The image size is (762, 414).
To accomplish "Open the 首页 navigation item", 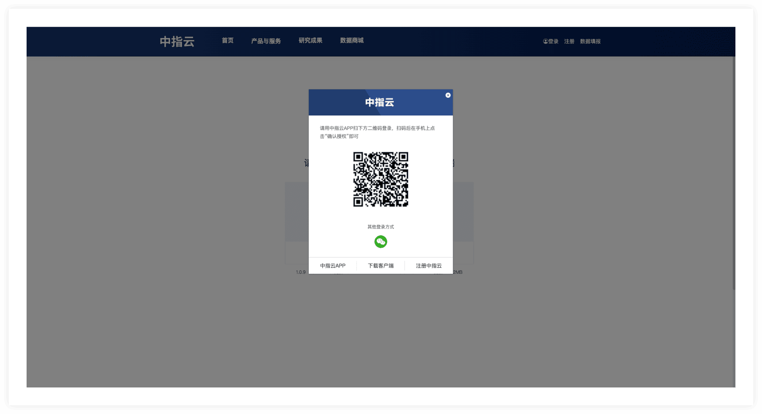I will (x=228, y=41).
